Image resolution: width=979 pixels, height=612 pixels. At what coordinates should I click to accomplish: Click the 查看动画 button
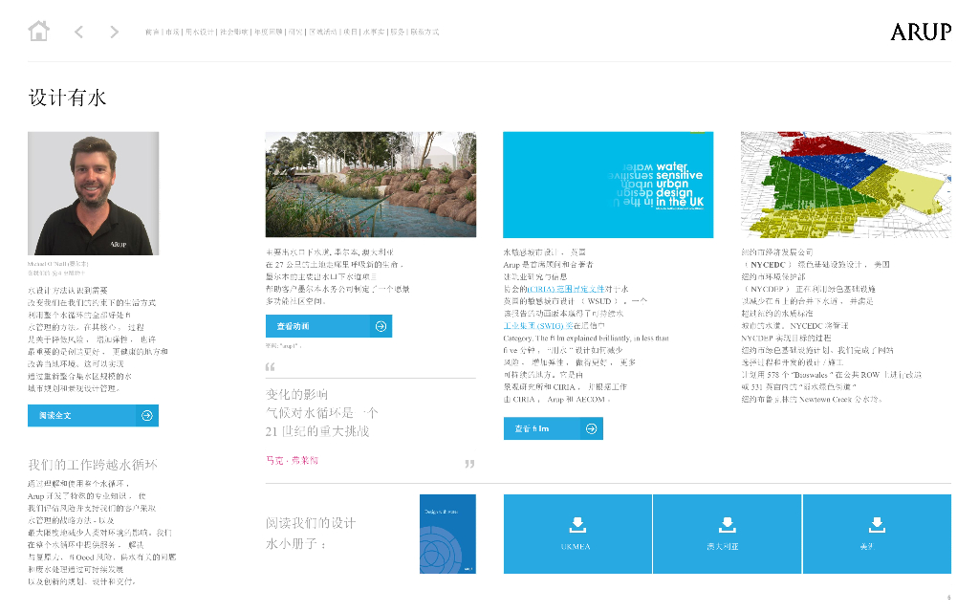tap(329, 326)
